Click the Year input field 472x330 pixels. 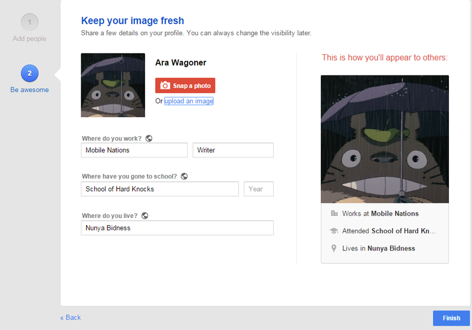258,189
